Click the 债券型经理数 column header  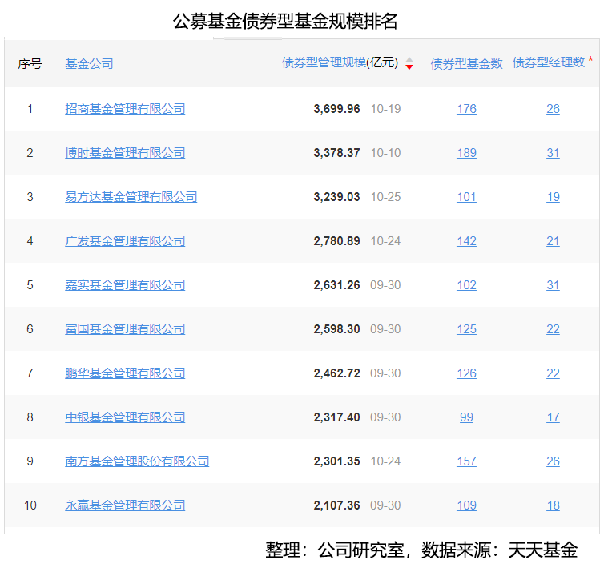(x=549, y=62)
